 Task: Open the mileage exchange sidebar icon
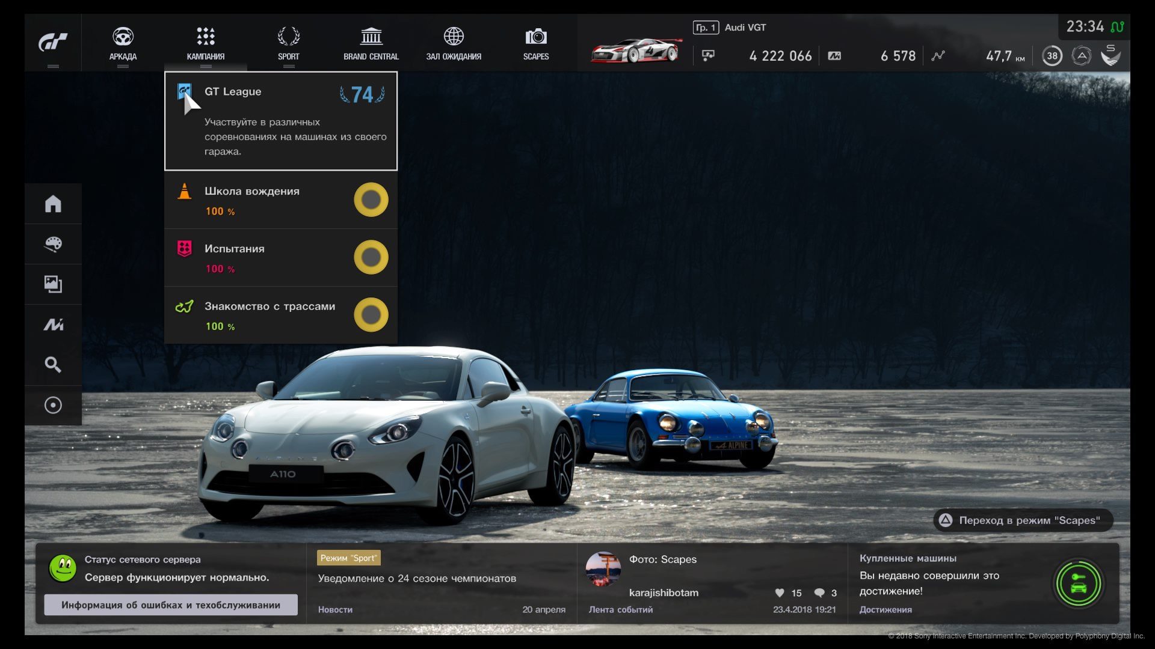click(x=53, y=324)
